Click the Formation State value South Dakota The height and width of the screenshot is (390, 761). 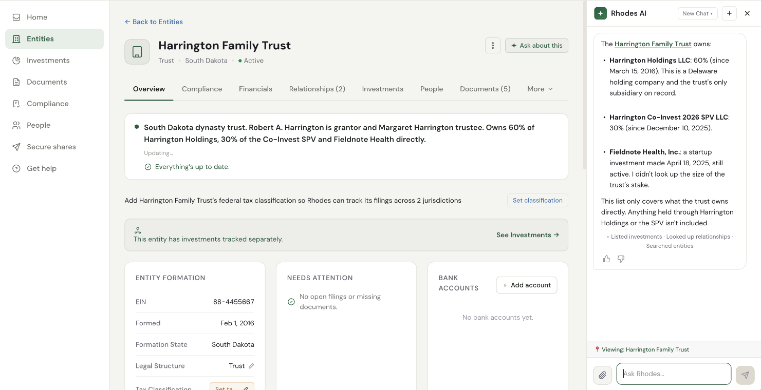click(233, 345)
